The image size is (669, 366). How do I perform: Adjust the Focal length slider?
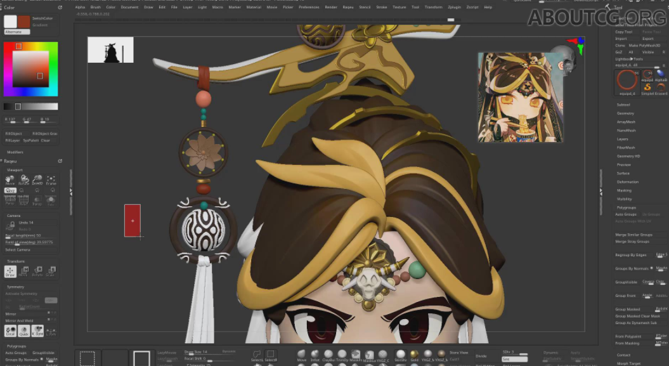click(29, 235)
